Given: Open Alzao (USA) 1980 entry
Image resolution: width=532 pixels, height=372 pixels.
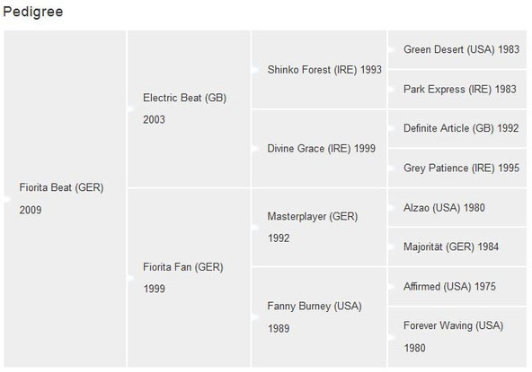Looking at the screenshot, I should [x=457, y=207].
